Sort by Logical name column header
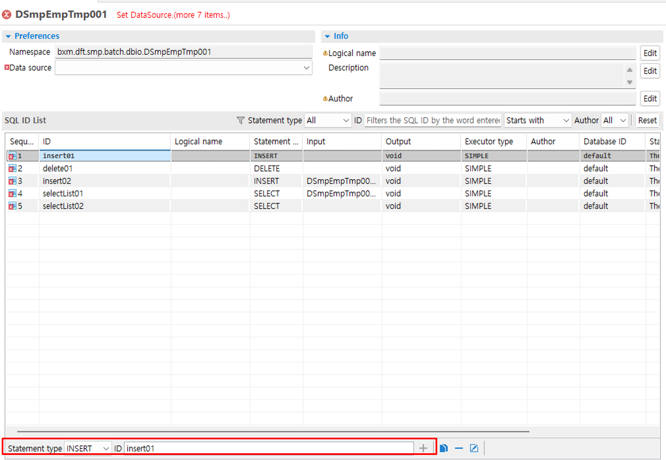 click(210, 142)
